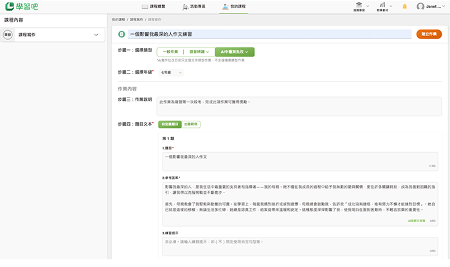Click the AI範籤文草稿 link
This screenshot has width=450, height=267.
(416, 220)
